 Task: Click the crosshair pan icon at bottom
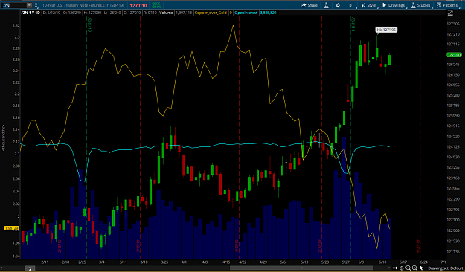tap(402, 268)
